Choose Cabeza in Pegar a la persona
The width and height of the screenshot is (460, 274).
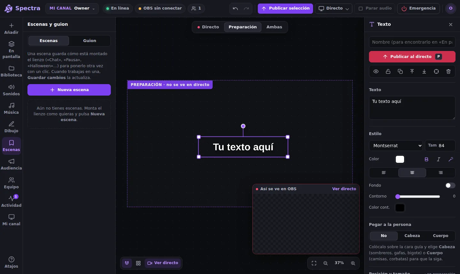[x=412, y=236]
